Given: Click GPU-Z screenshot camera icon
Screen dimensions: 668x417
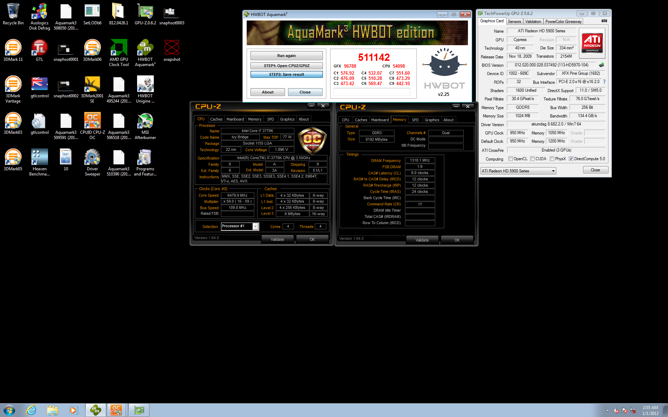Looking at the screenshot, I should 604,21.
